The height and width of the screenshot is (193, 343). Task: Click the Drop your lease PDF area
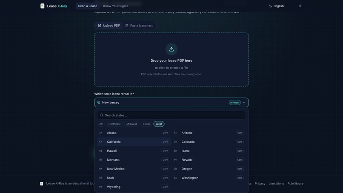coord(171,59)
